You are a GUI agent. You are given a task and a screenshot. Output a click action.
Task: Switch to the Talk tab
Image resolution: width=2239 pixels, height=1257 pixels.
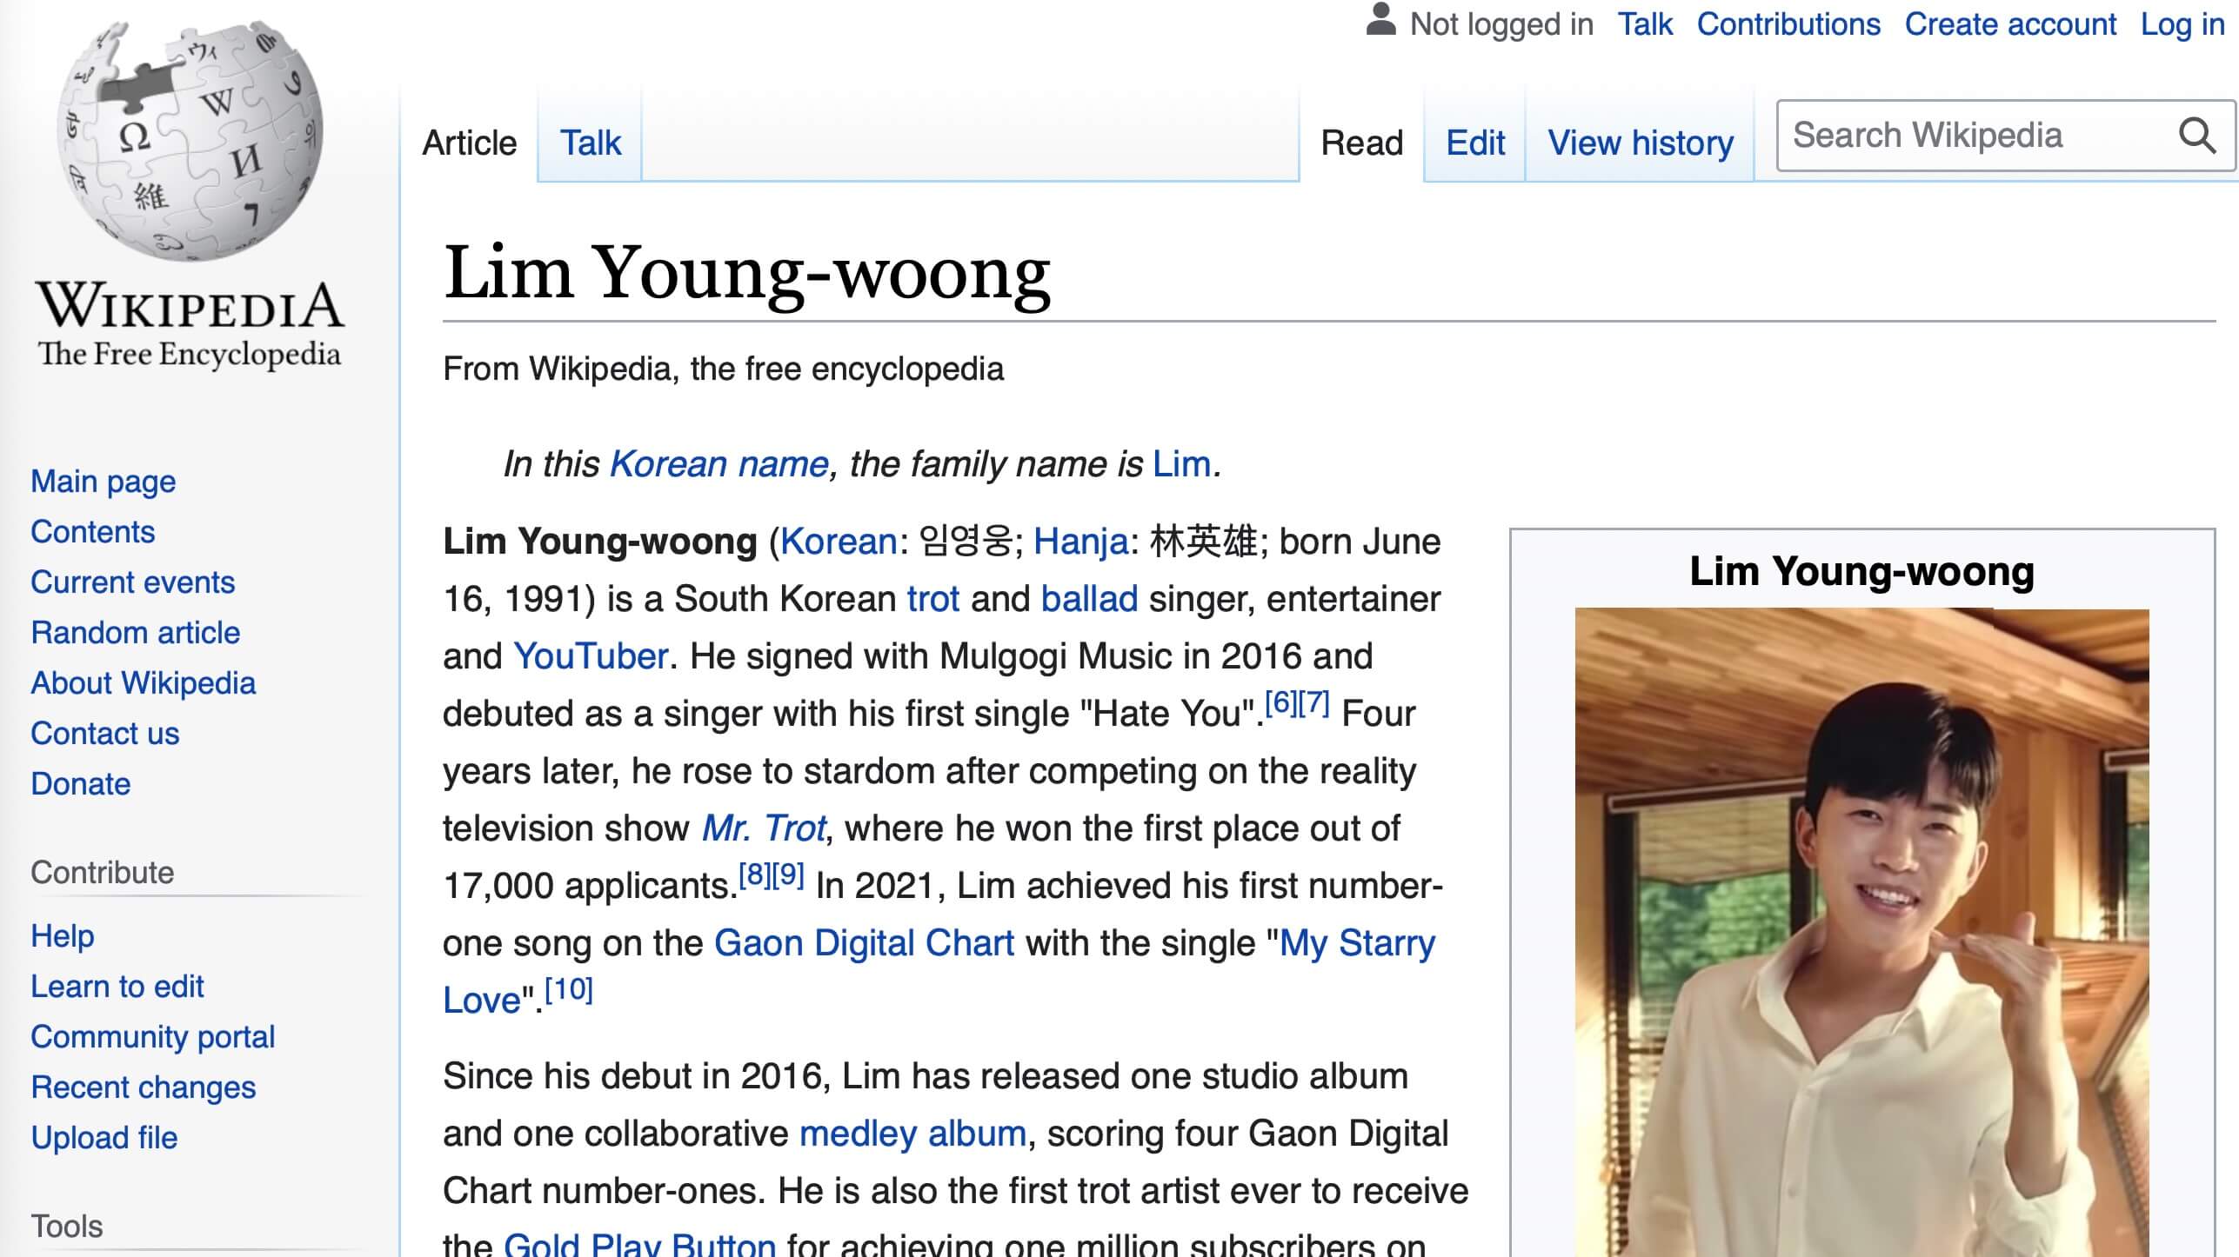pos(590,143)
